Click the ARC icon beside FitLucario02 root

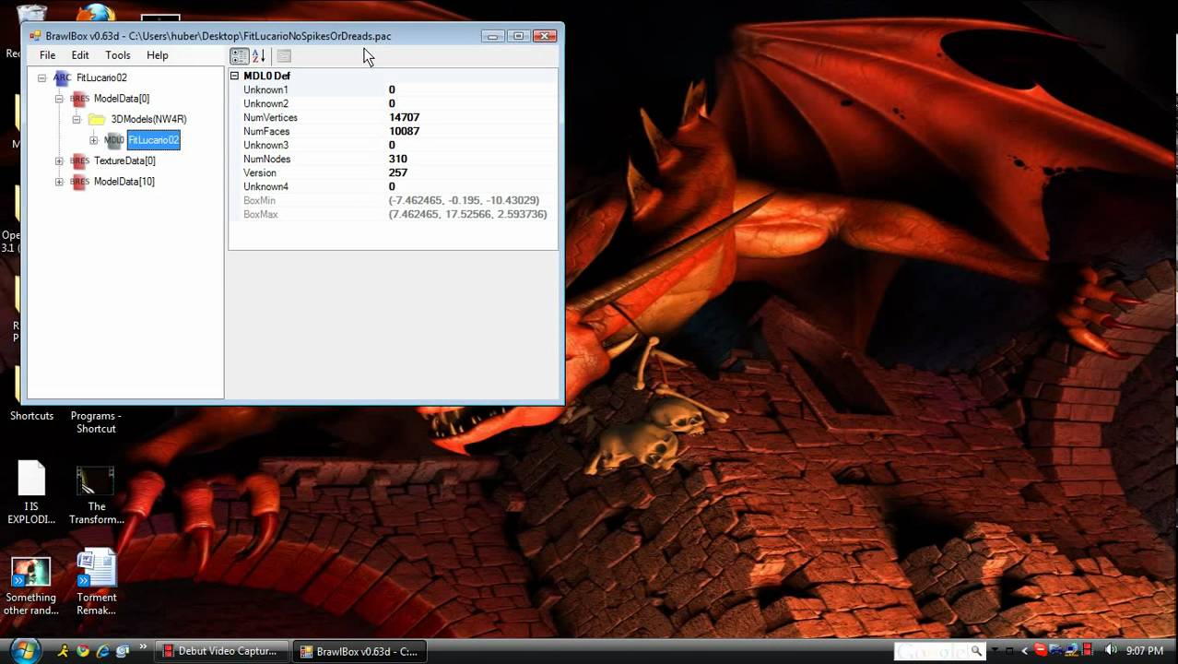click(x=62, y=77)
